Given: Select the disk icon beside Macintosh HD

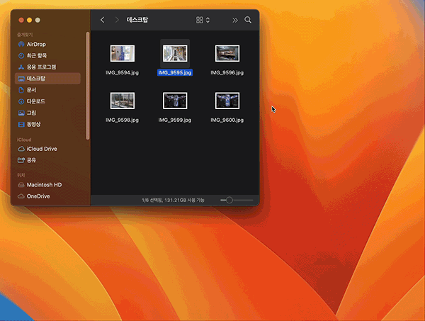Looking at the screenshot, I should pos(21,185).
